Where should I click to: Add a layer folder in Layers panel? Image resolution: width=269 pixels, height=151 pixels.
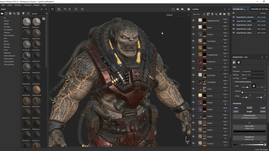225,14
